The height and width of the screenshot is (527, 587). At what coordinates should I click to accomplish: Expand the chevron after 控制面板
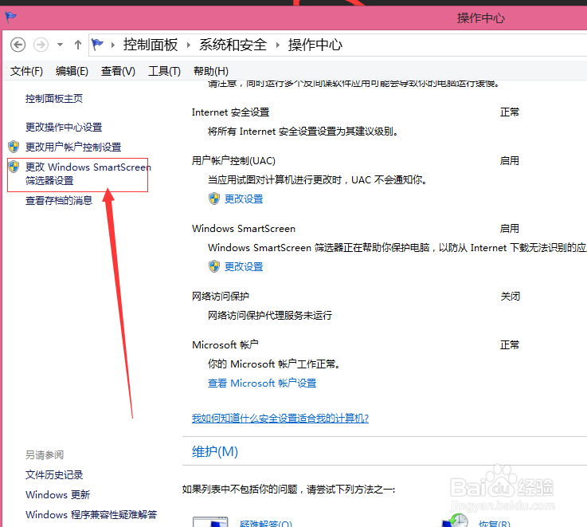tap(188, 45)
